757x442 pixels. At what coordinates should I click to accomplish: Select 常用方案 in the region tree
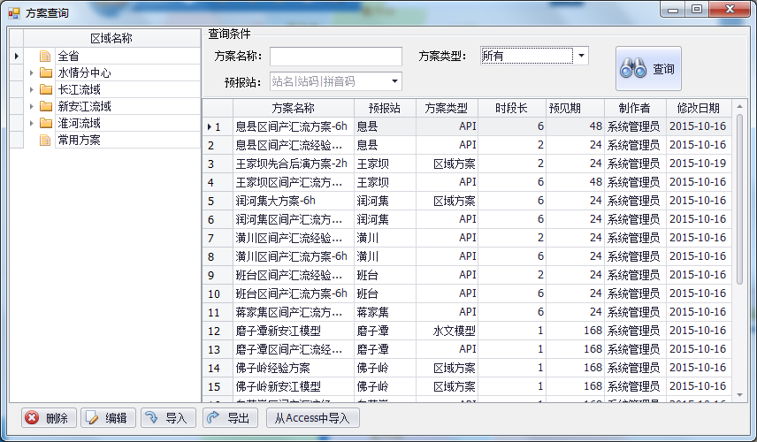click(x=79, y=140)
